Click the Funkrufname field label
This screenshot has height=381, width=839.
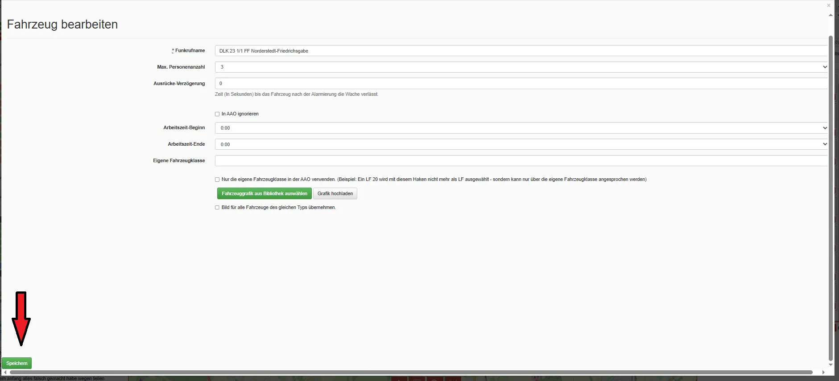(190, 51)
